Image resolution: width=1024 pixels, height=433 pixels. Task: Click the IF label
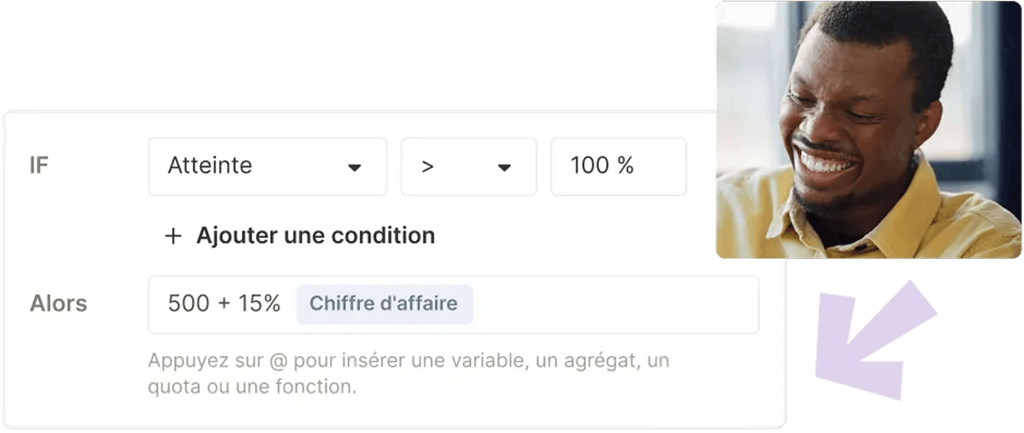(39, 165)
